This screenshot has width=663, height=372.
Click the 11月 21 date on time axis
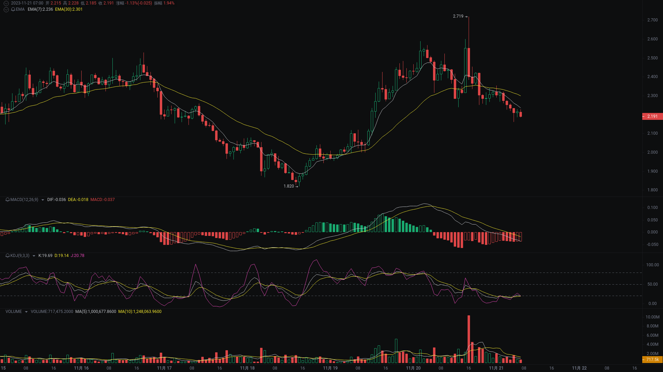click(496, 368)
